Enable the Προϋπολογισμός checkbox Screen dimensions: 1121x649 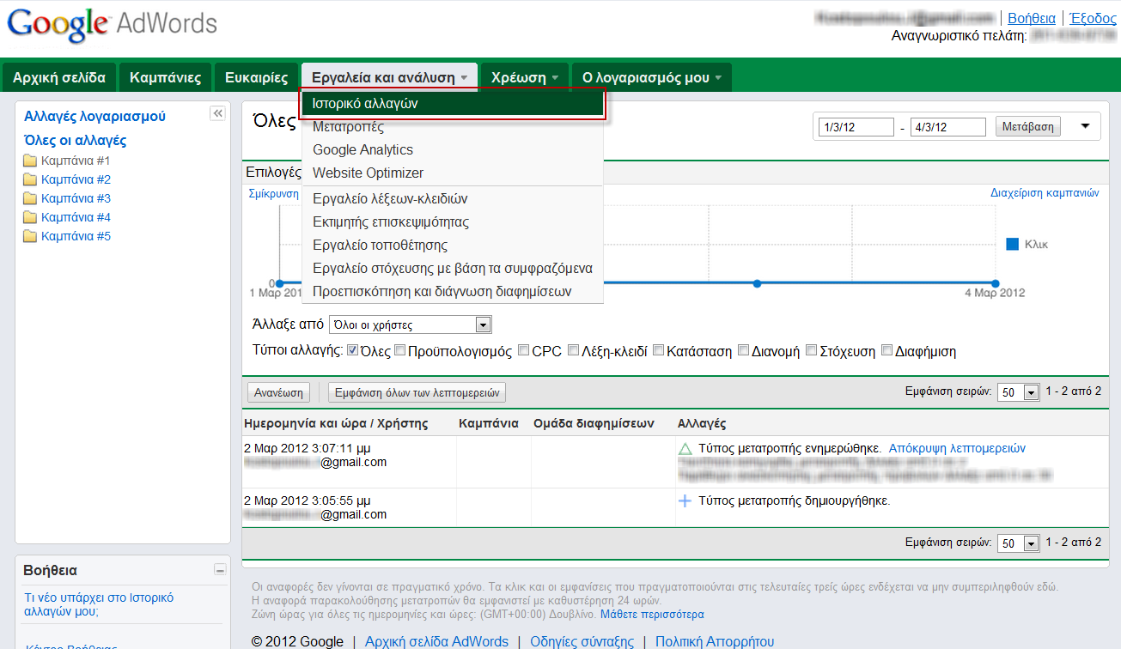click(x=399, y=350)
